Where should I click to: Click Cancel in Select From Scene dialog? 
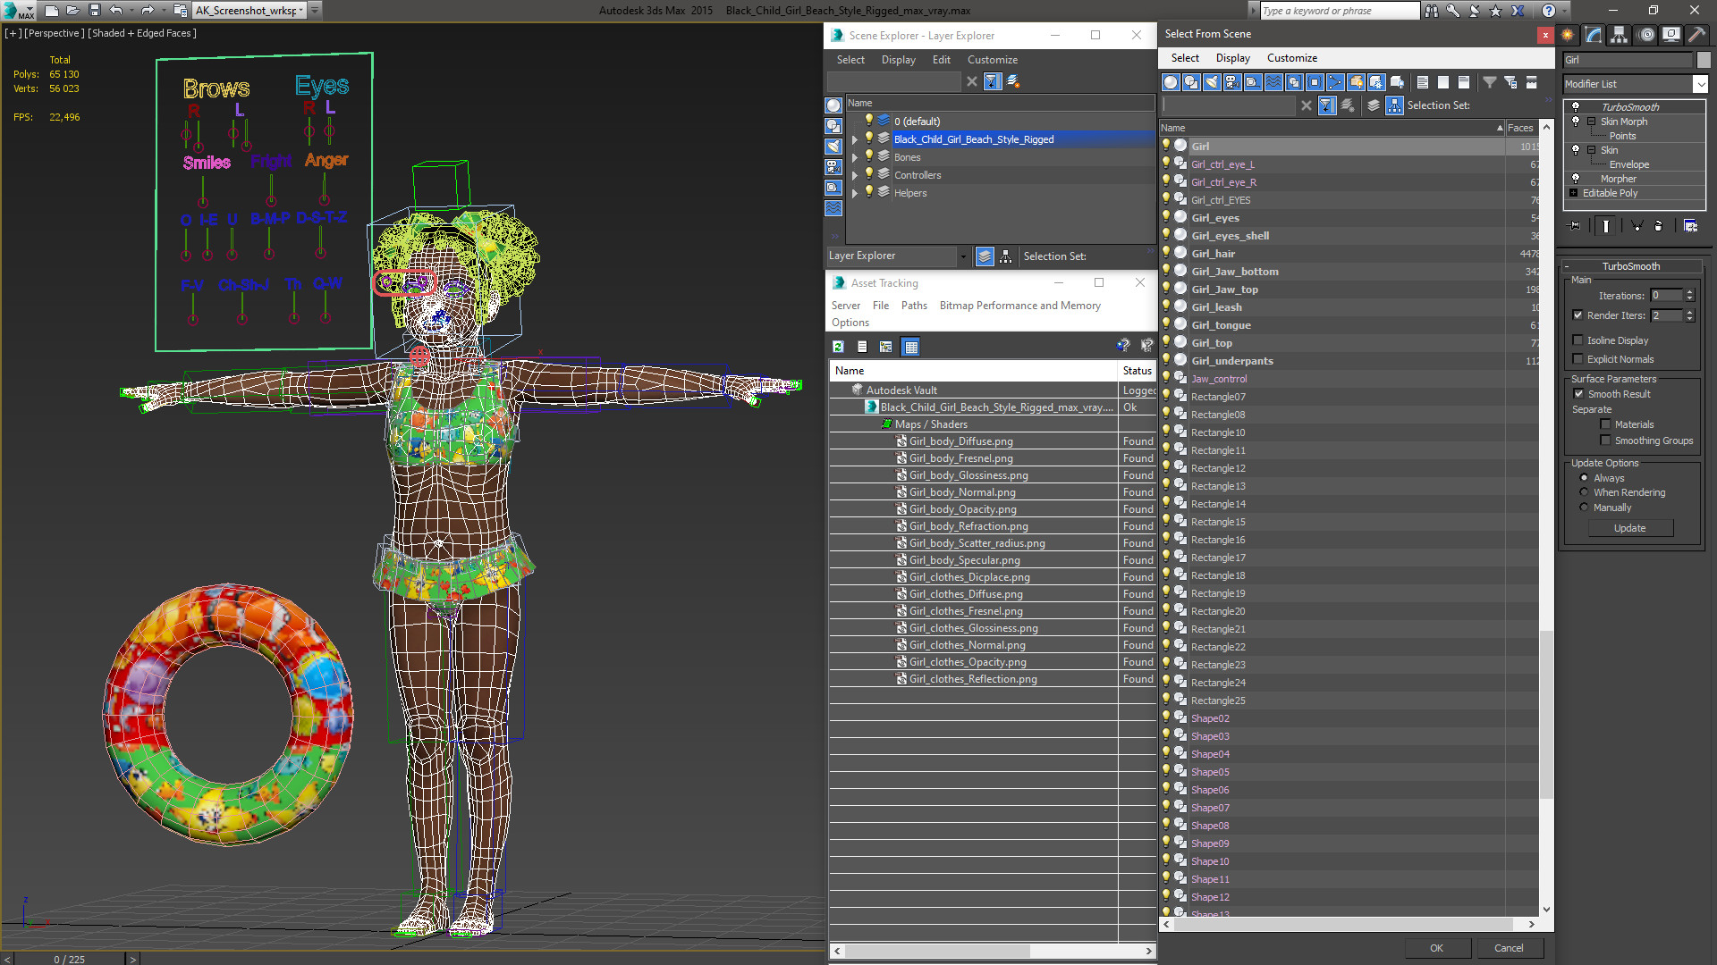pyautogui.click(x=1510, y=947)
